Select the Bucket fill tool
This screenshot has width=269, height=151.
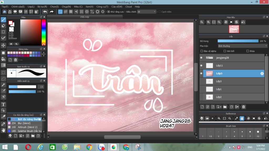[3, 59]
